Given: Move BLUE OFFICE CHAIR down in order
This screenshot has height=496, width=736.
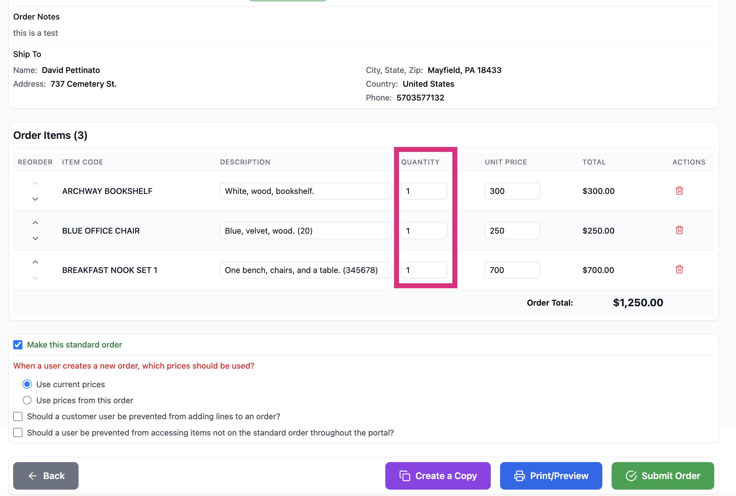Looking at the screenshot, I should pyautogui.click(x=35, y=238).
